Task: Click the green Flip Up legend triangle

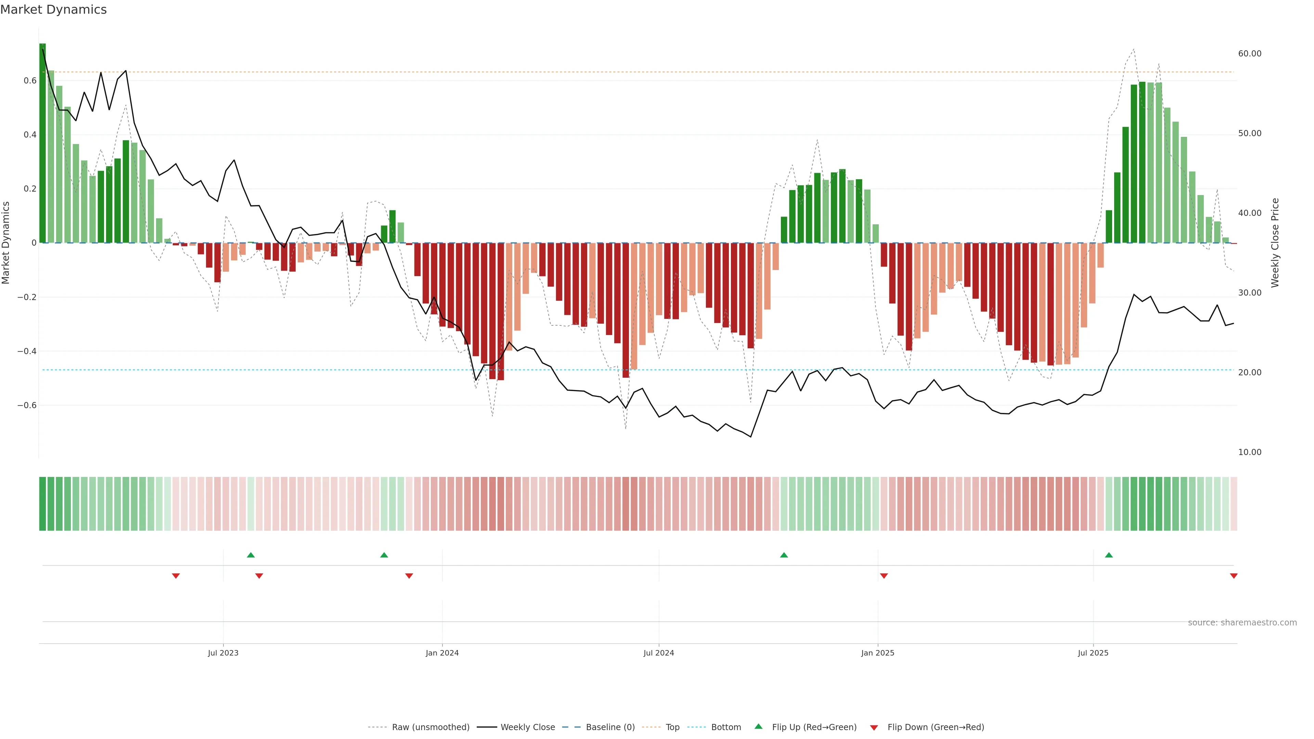Action: click(x=759, y=726)
